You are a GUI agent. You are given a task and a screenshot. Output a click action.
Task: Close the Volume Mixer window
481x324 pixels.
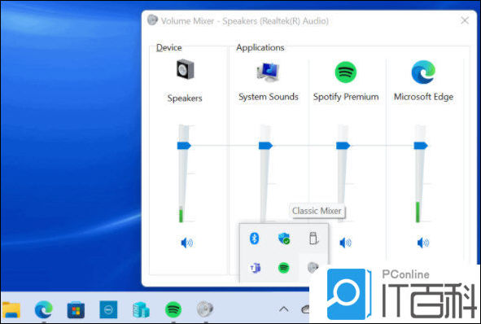[x=465, y=20]
